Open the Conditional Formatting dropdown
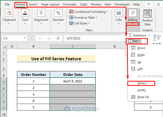 tap(107, 12)
